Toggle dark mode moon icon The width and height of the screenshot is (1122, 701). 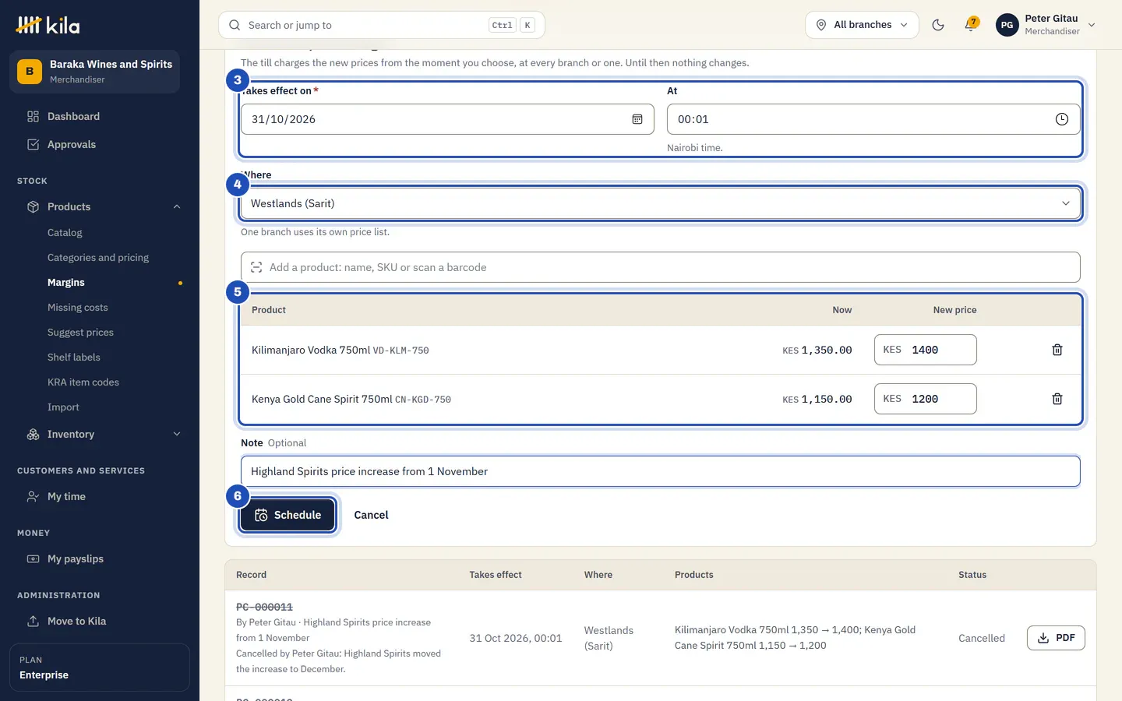tap(938, 25)
